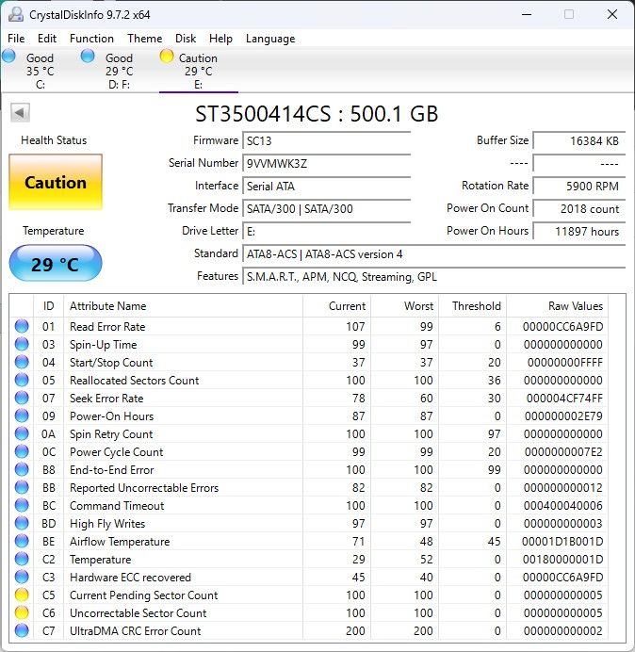The image size is (635, 652).
Task: Open the File menu
Action: (16, 39)
